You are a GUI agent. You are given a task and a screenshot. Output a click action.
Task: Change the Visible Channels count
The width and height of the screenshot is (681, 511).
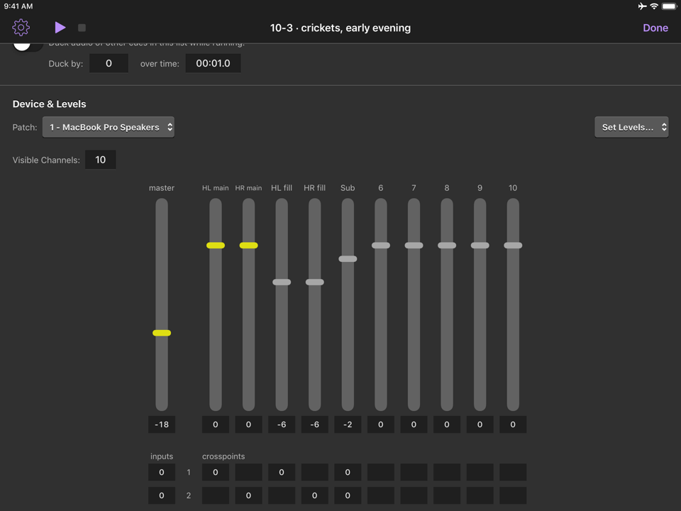[100, 160]
